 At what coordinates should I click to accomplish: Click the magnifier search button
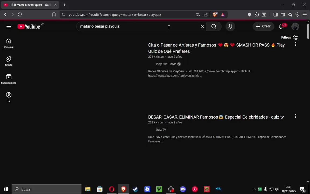[x=214, y=26]
